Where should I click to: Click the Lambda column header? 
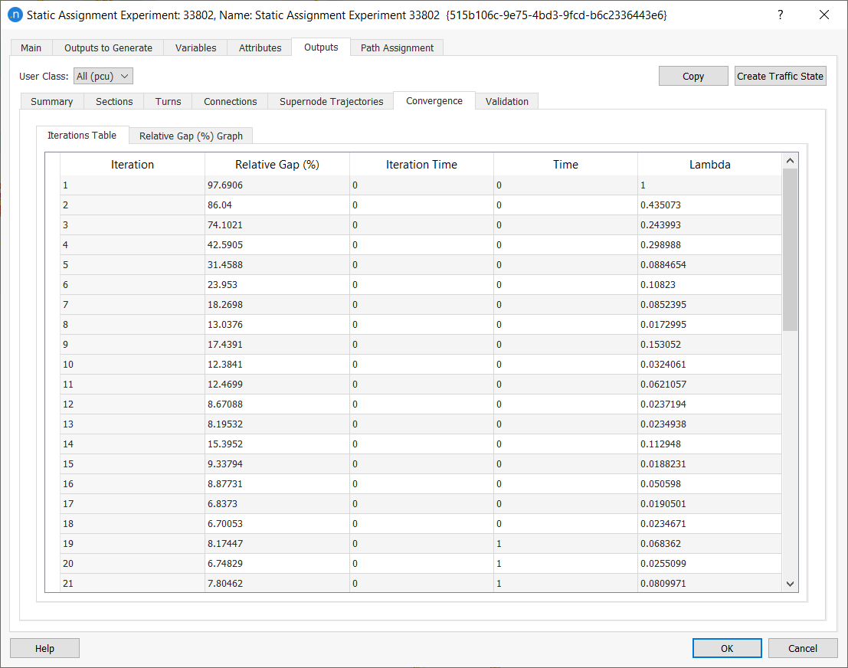point(709,165)
